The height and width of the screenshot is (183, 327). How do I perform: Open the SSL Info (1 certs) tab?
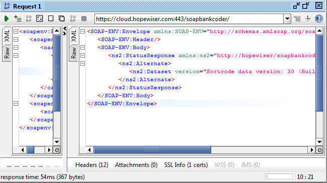[186, 165]
